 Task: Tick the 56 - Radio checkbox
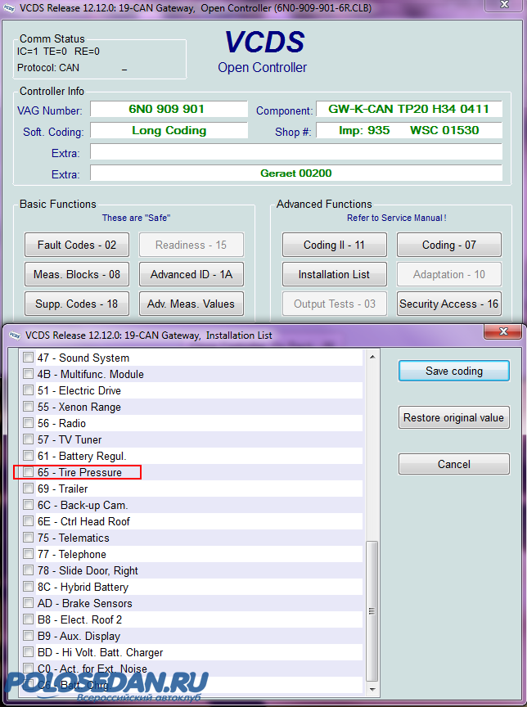(29, 423)
